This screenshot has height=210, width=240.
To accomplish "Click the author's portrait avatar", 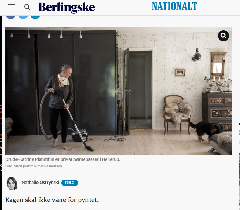I will coord(12,183).
